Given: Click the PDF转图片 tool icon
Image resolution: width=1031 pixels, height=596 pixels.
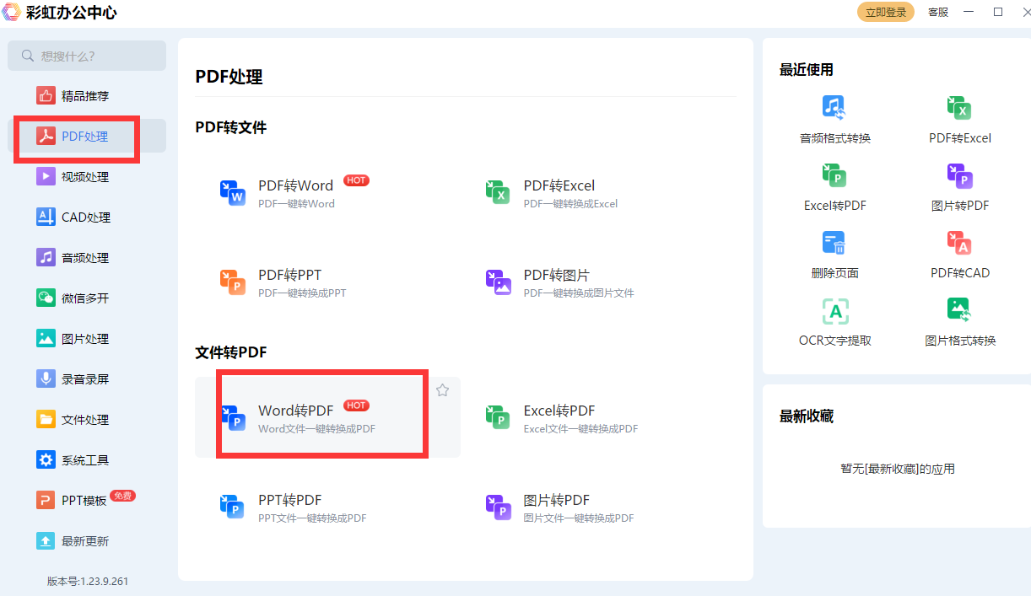Looking at the screenshot, I should [498, 282].
